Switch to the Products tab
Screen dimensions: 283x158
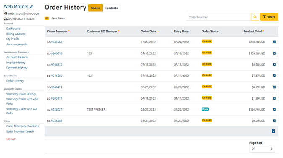pyautogui.click(x=111, y=8)
